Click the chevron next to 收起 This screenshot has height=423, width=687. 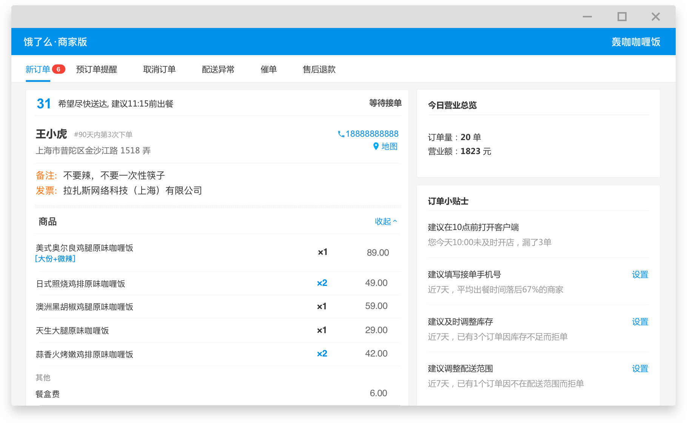pos(395,221)
